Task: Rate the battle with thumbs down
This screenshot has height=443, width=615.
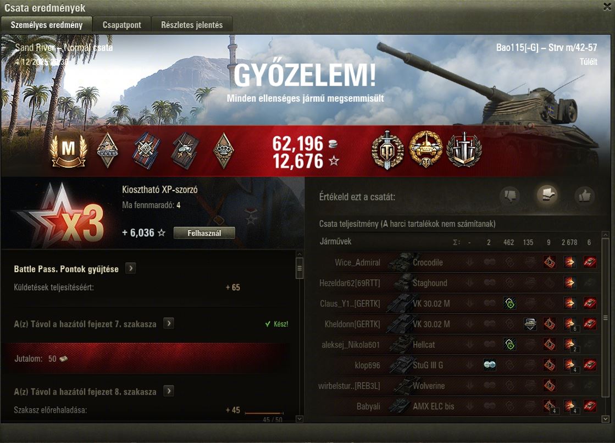Action: point(511,195)
